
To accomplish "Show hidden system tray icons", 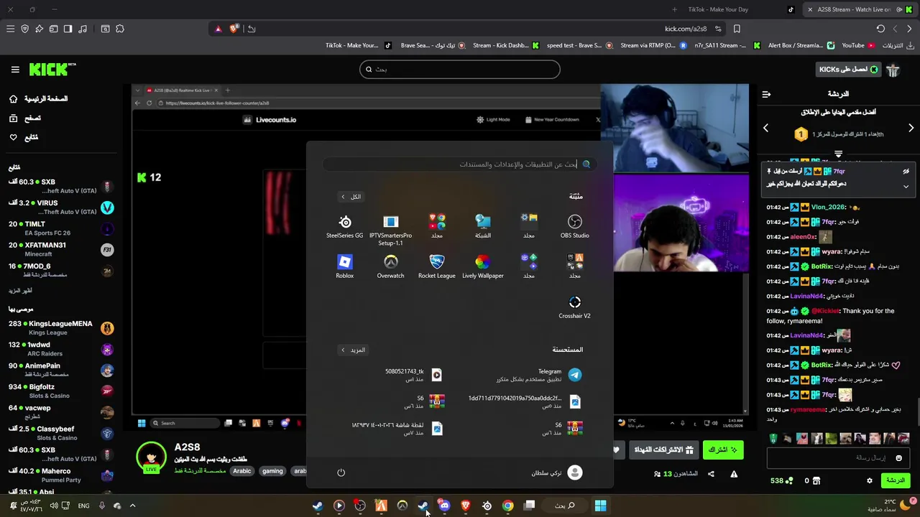I will (x=132, y=506).
